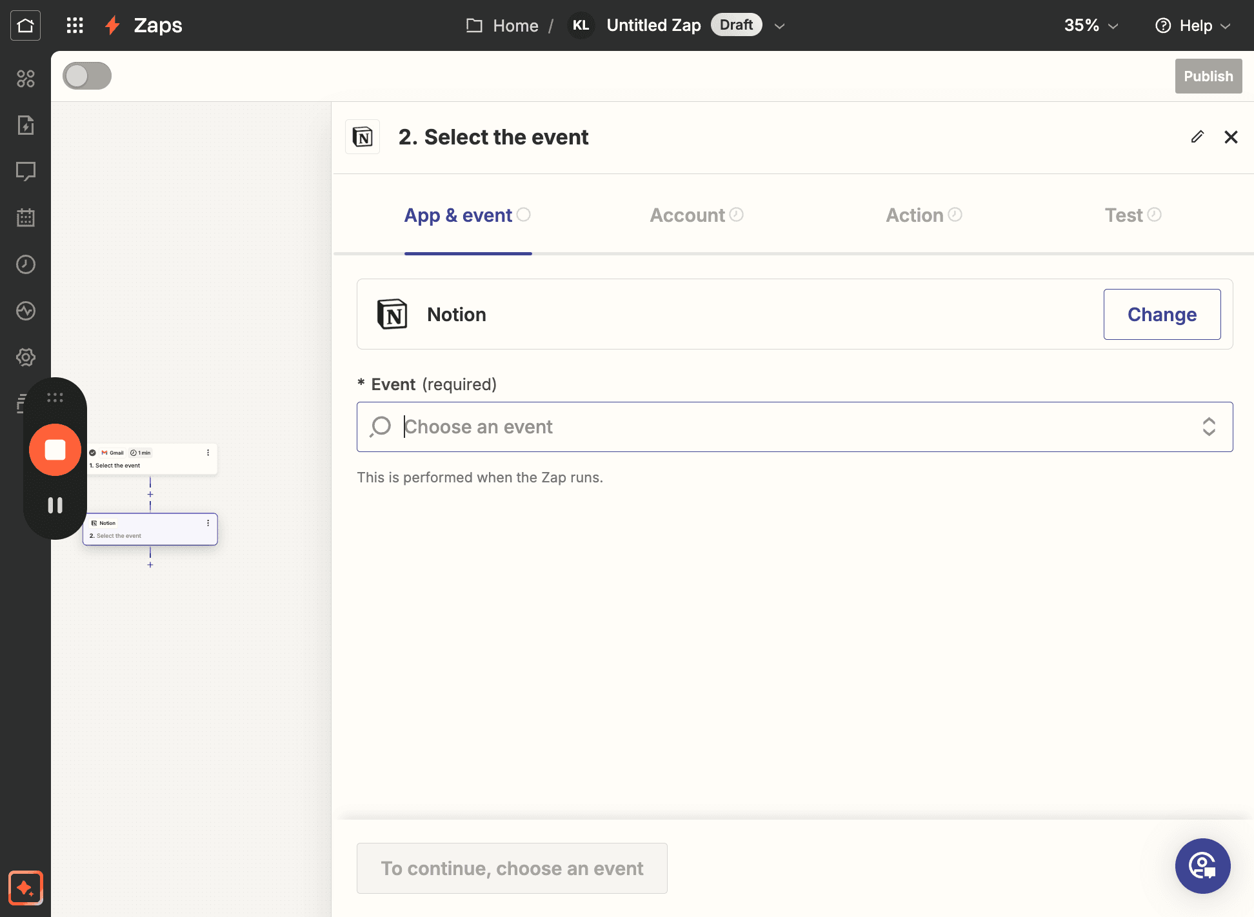The image size is (1254, 917).
Task: Open the calendar grid icon in sidebar
Action: (25, 218)
